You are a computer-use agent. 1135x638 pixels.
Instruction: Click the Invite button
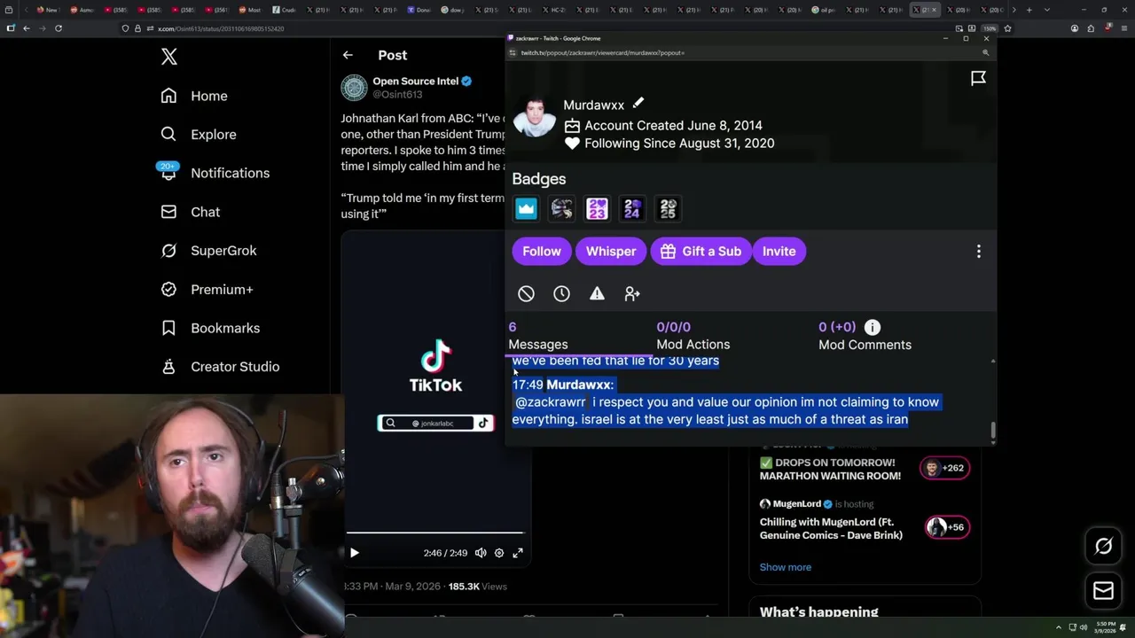[779, 251]
